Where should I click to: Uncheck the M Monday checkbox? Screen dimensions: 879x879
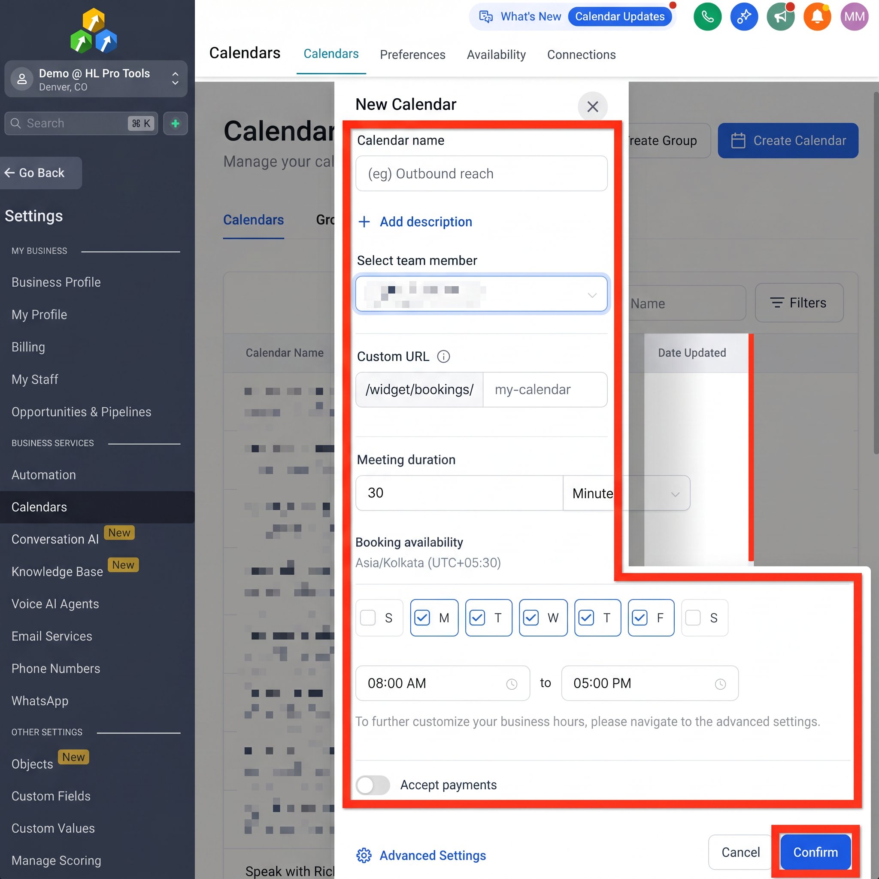422,618
